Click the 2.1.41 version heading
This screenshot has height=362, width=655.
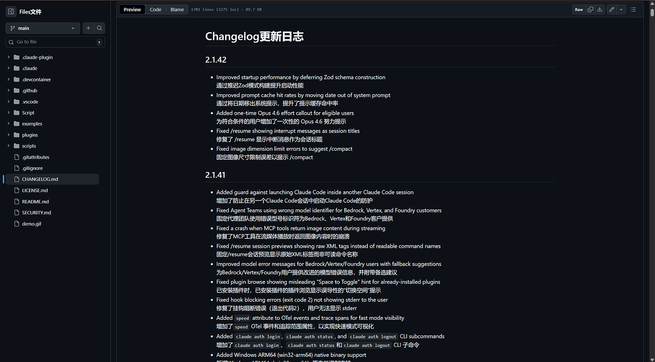click(215, 175)
